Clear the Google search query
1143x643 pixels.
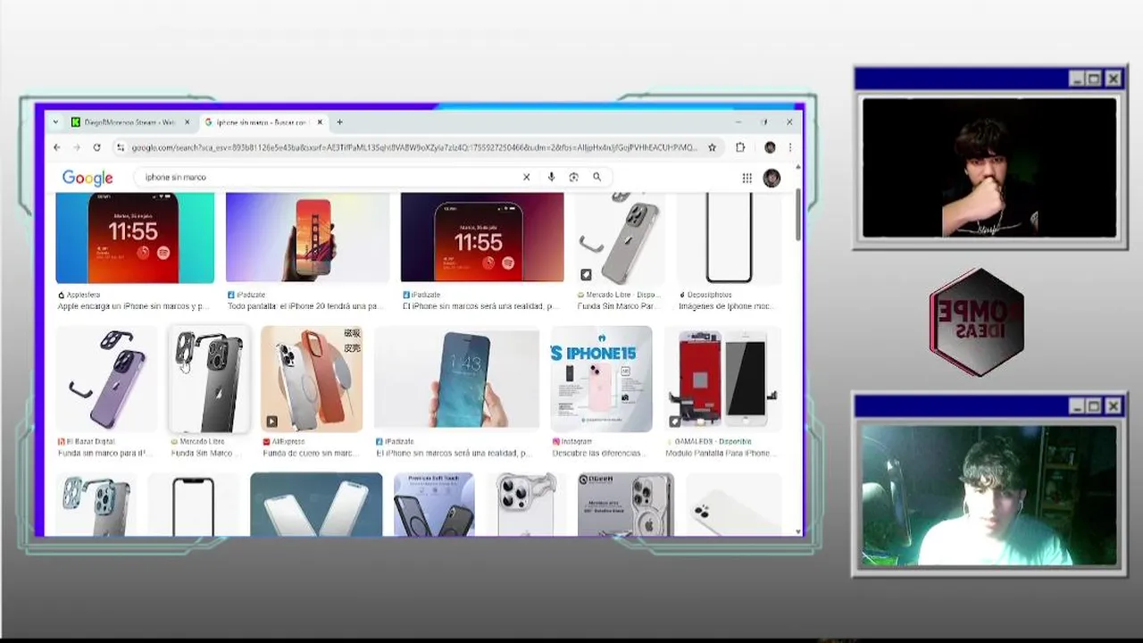click(x=526, y=177)
